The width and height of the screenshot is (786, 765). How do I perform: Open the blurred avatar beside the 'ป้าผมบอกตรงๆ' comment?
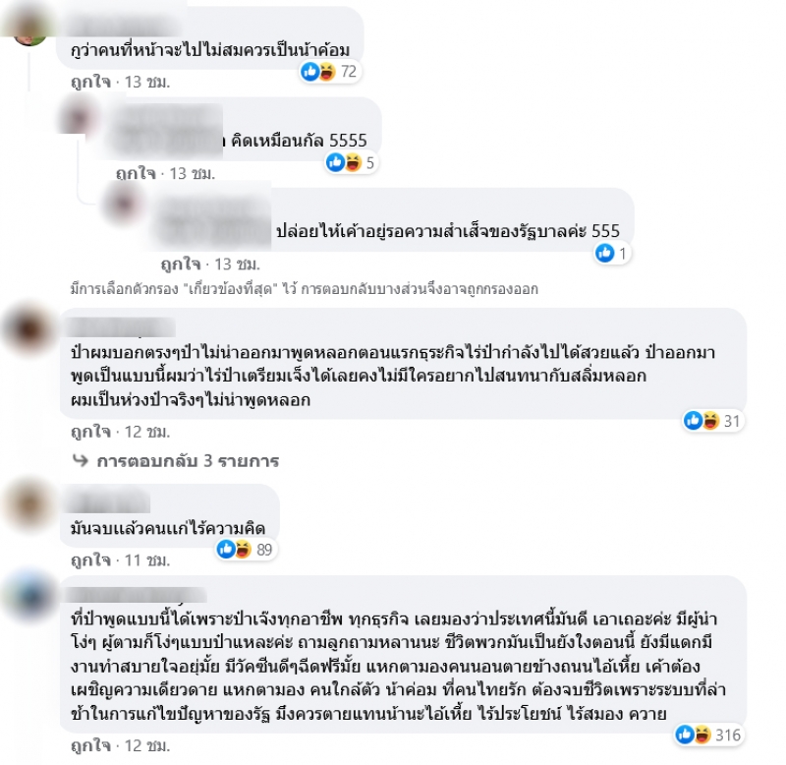tap(29, 329)
